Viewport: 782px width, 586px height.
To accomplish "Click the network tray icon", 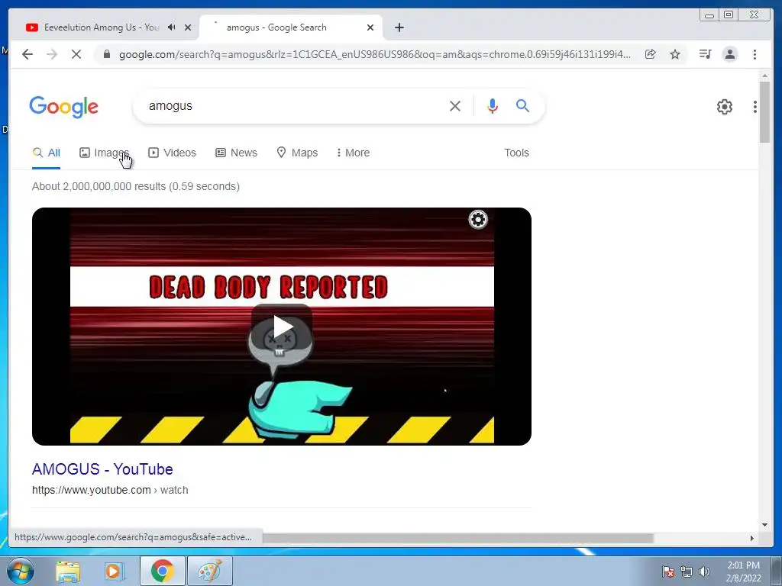I will point(687,572).
